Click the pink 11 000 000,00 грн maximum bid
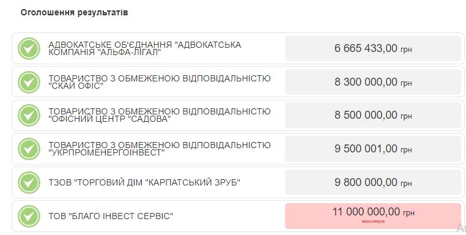Screen dimensions: 466x235 (x=373, y=216)
